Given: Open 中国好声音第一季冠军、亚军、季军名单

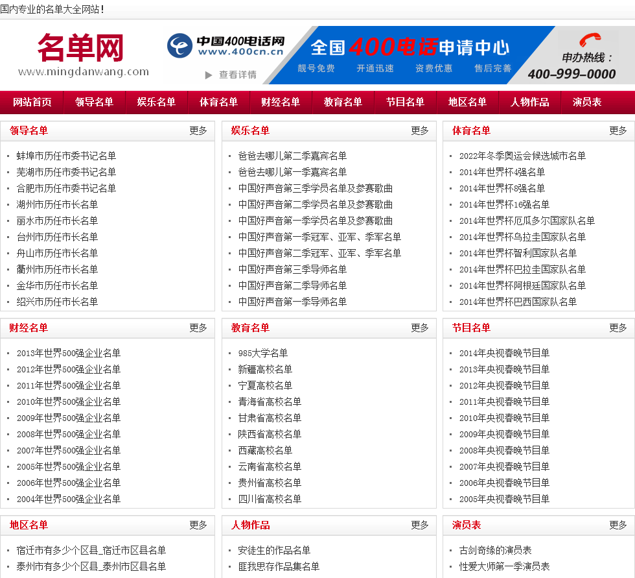Looking at the screenshot, I should 319,237.
